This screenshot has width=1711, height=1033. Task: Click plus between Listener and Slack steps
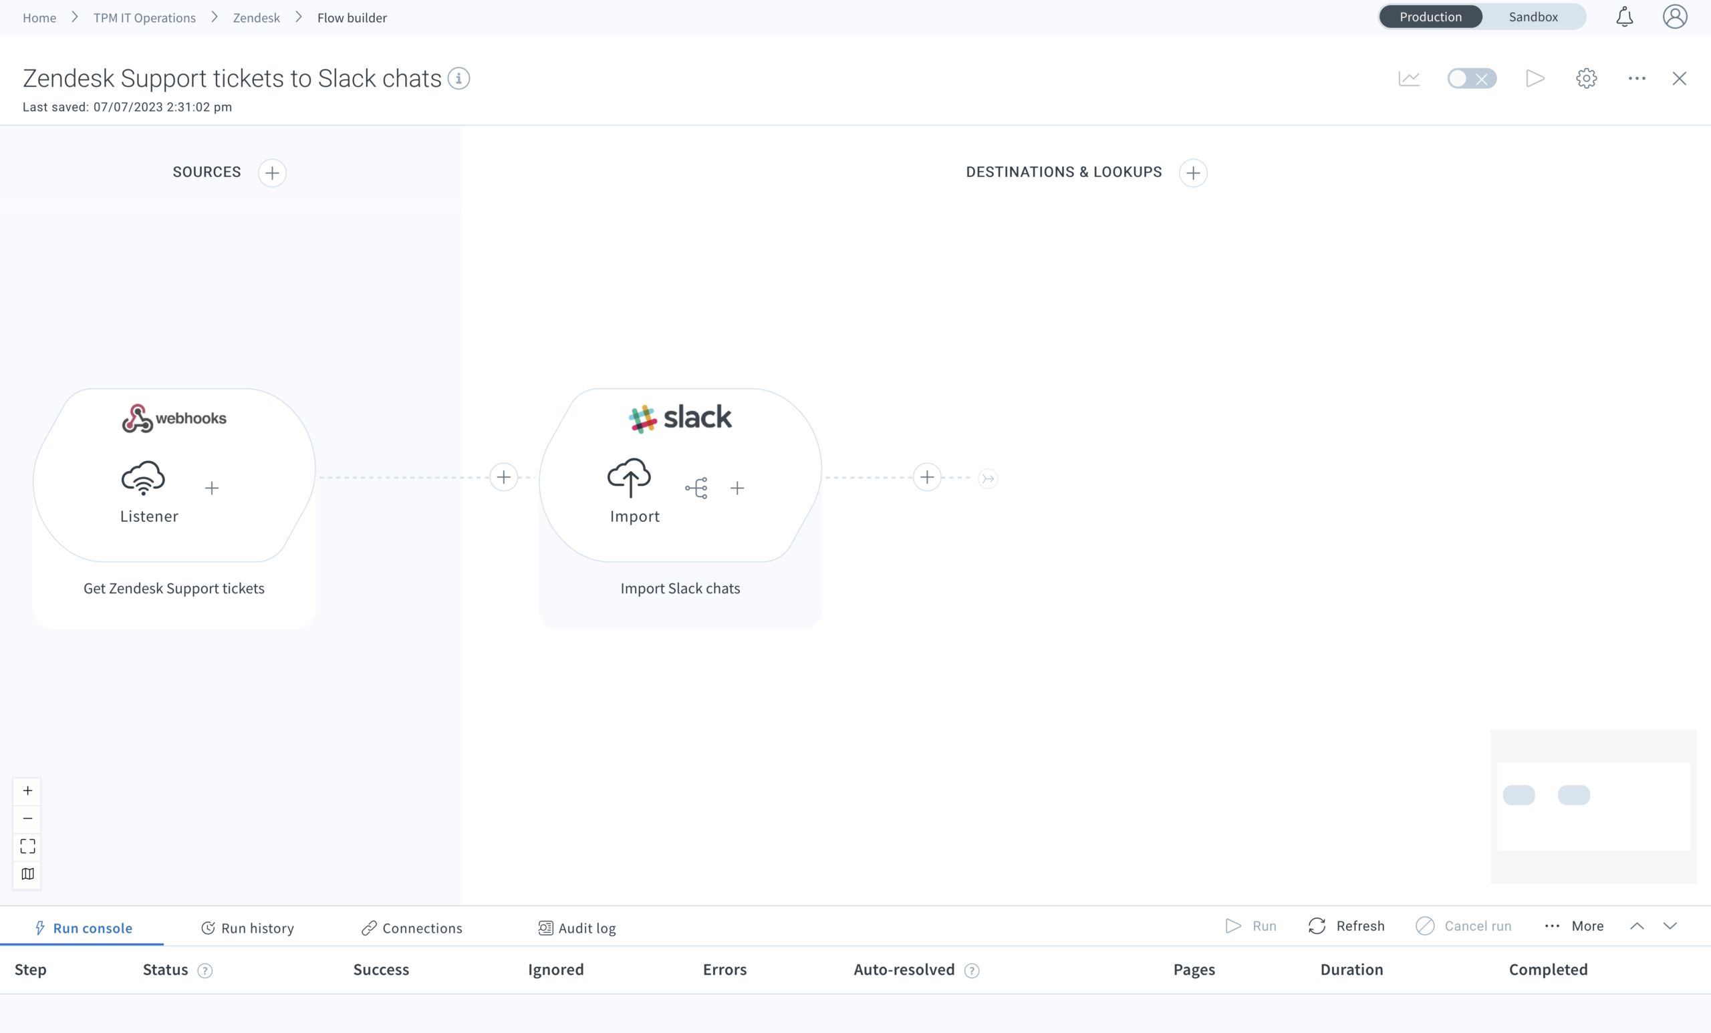coord(503,478)
